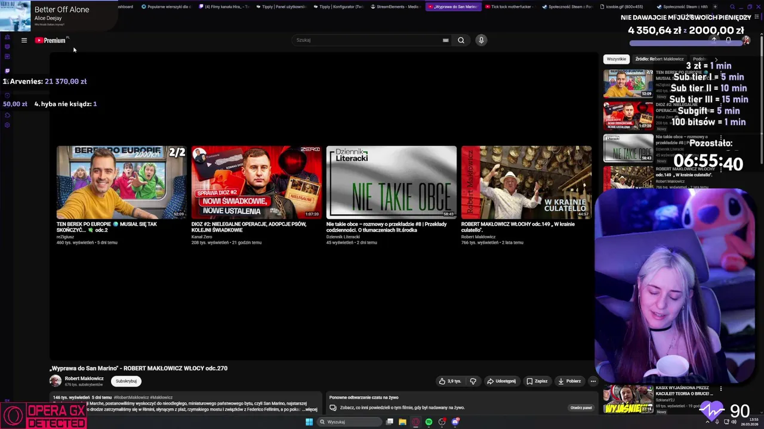
Task: Switch to Tipply | Panel użytkownika tab
Action: click(281, 7)
